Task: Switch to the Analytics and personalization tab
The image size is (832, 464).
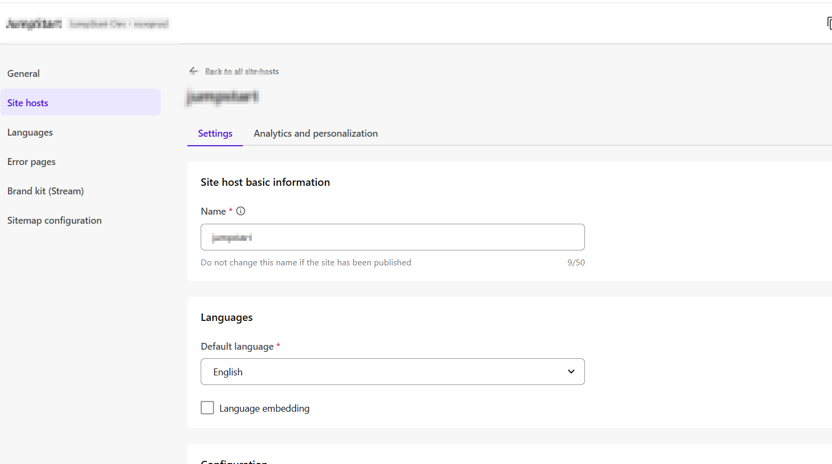Action: point(315,133)
